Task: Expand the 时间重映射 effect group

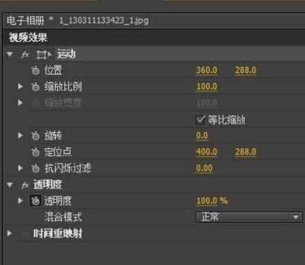Action: [9, 234]
